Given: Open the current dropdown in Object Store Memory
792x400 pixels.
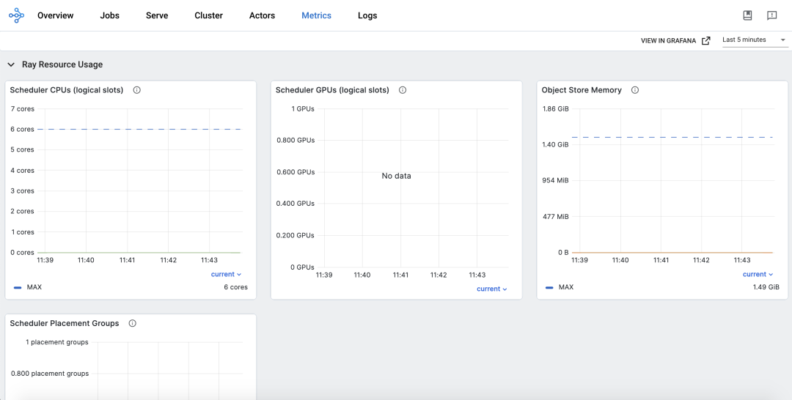Looking at the screenshot, I should (758, 274).
